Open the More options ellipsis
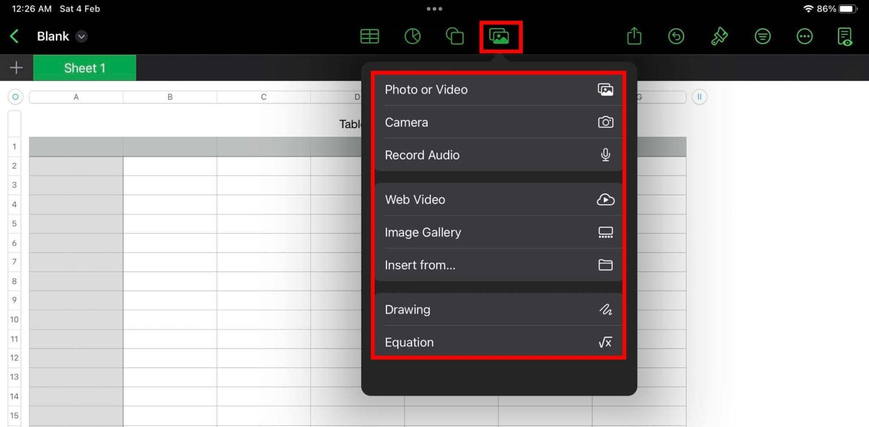This screenshot has height=427, width=869. point(805,36)
